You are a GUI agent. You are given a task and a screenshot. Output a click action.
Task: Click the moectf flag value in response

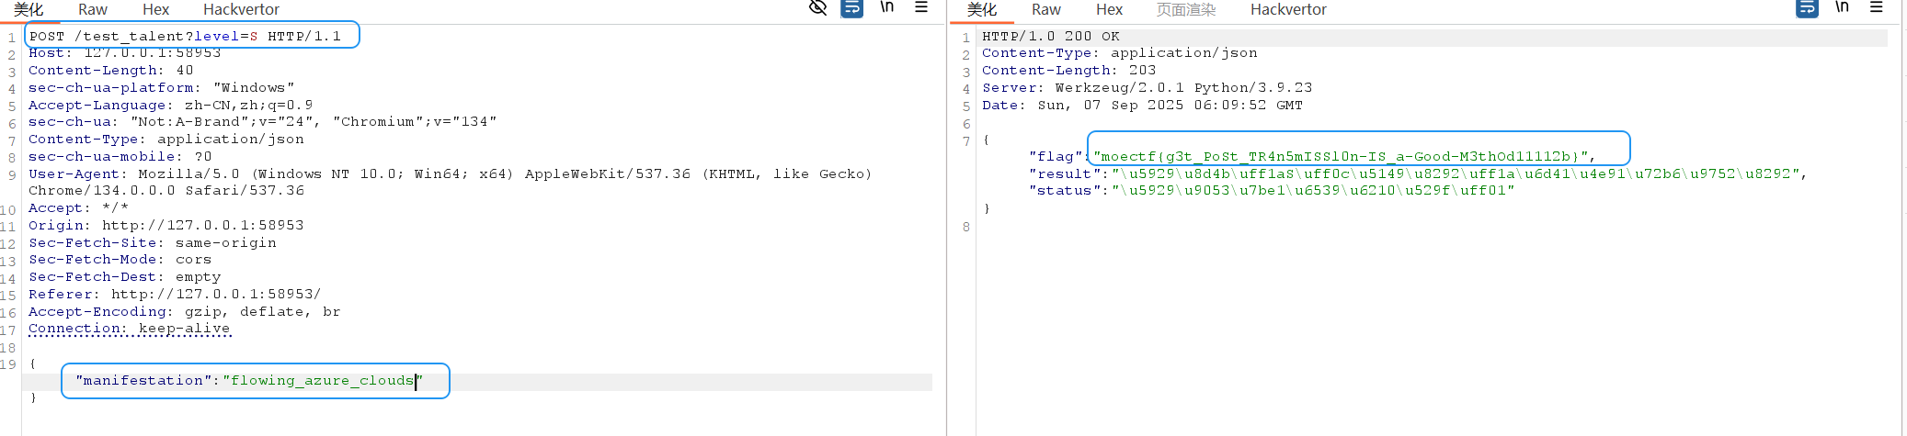tap(1341, 157)
